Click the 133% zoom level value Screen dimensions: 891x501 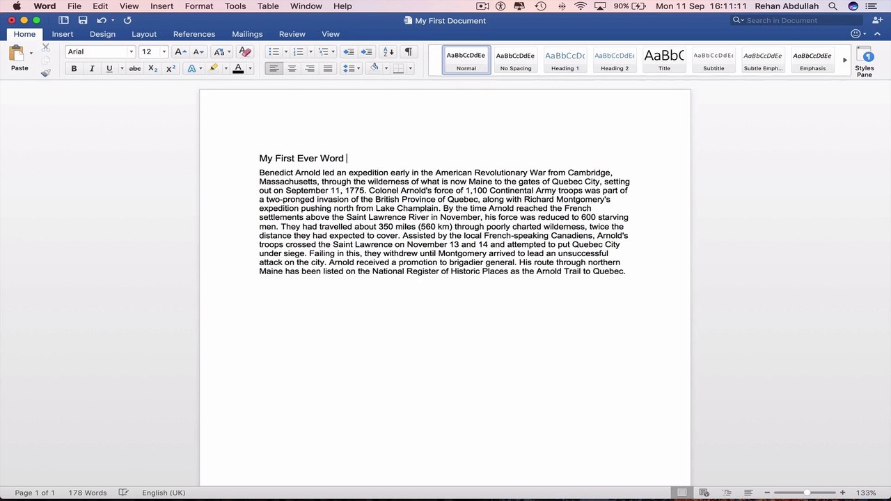point(866,493)
